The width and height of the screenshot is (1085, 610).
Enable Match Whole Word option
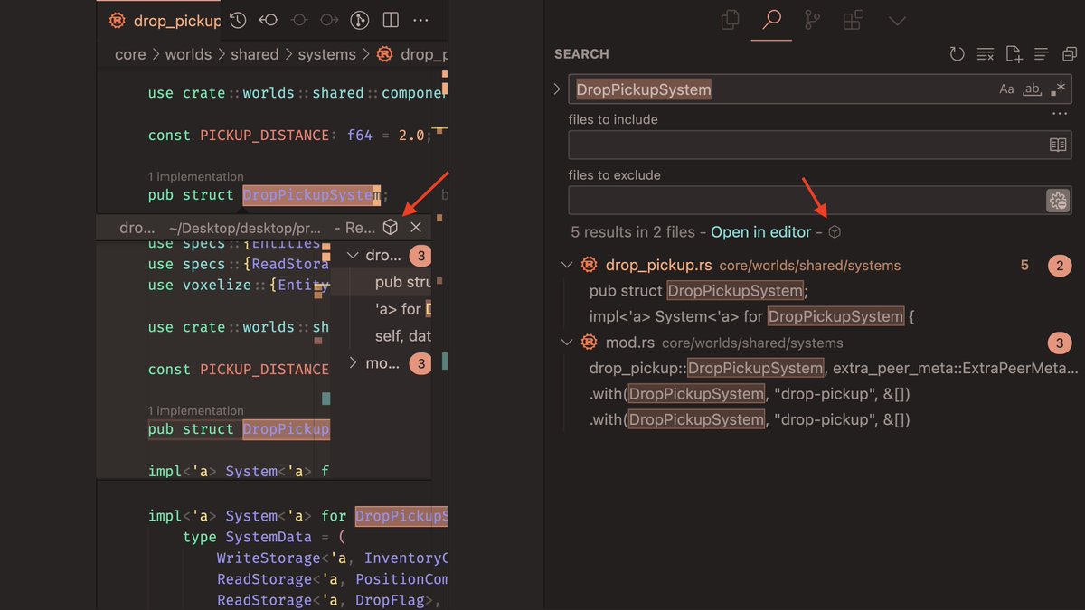1032,89
